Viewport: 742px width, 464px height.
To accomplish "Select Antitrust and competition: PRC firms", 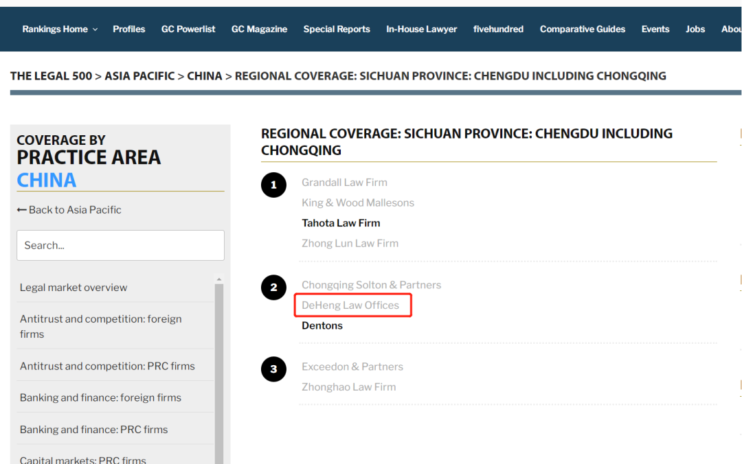I will tap(107, 366).
